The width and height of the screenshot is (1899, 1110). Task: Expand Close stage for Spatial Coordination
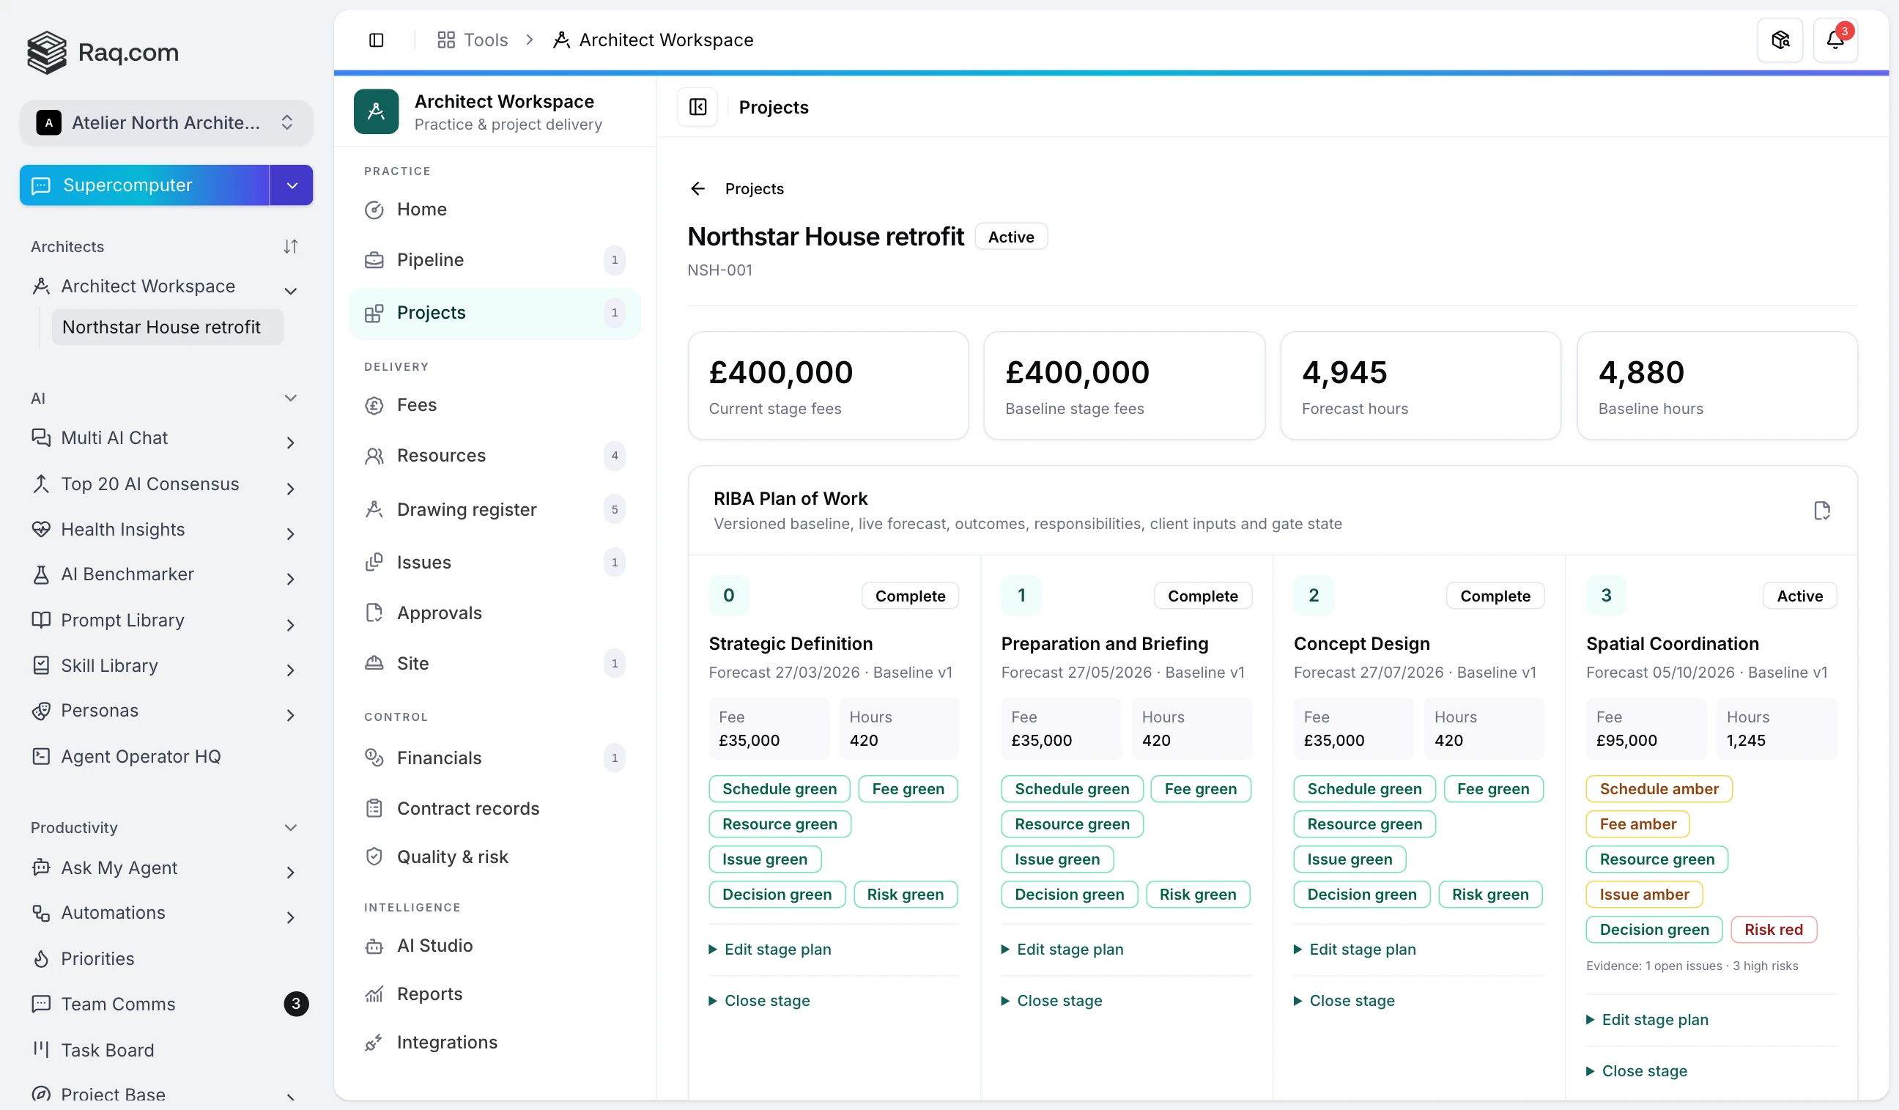(x=1637, y=1071)
